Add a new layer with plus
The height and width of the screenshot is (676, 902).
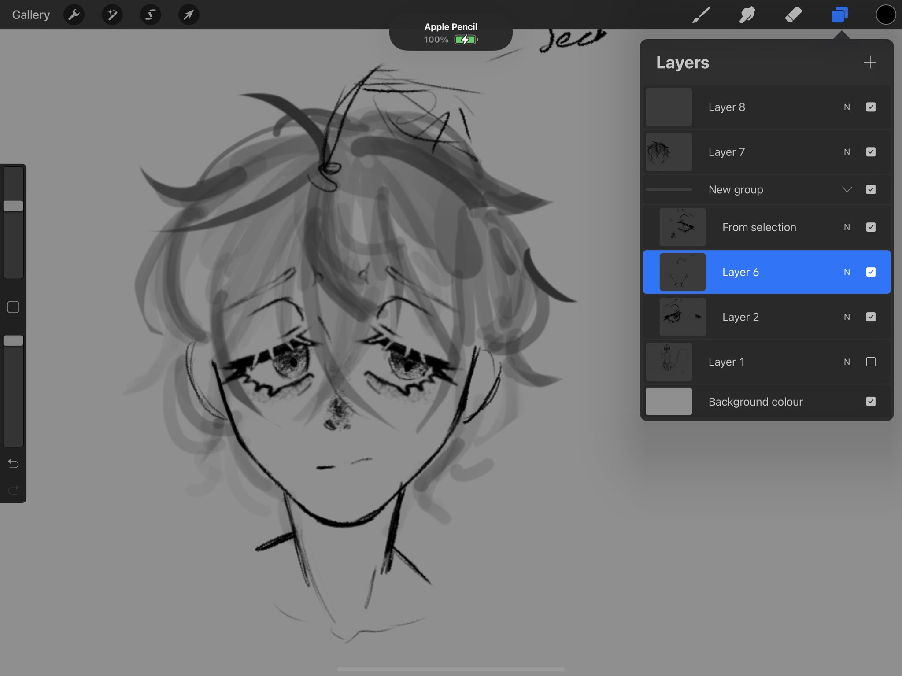(870, 62)
